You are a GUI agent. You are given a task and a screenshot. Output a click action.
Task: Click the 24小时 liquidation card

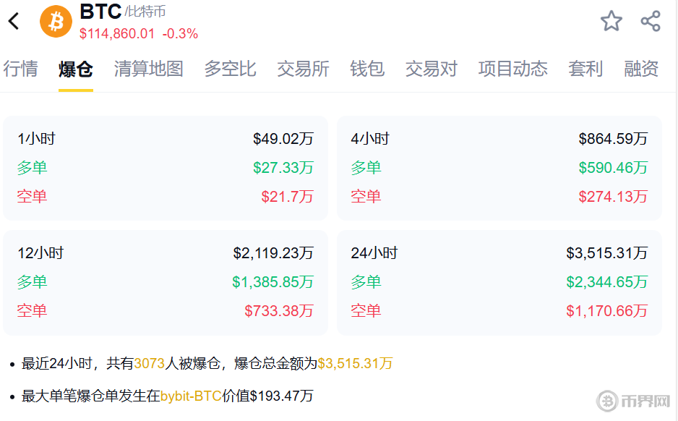[499, 282]
